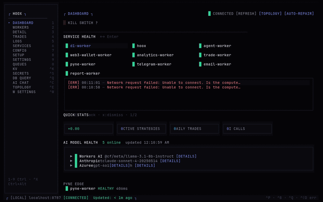Click the TOPOLOGY header button
323x202 pixels.
point(270,13)
